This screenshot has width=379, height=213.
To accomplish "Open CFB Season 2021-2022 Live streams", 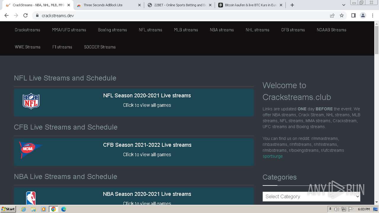I will 147,145.
